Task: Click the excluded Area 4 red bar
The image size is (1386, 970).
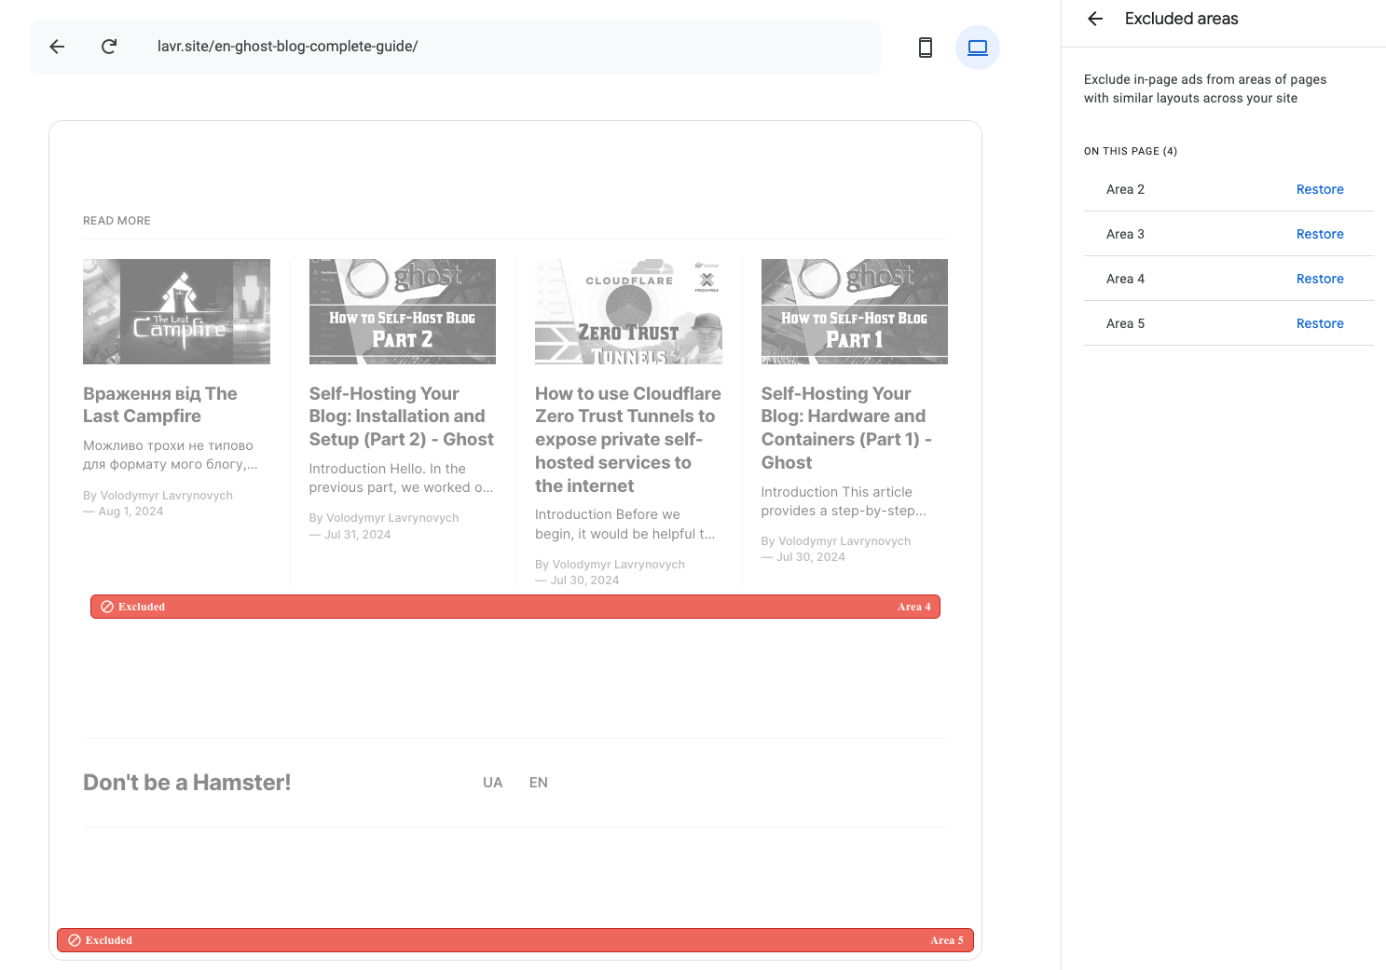Action: click(515, 607)
